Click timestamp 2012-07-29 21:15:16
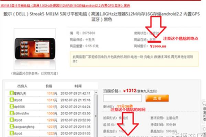 [76, 100]
